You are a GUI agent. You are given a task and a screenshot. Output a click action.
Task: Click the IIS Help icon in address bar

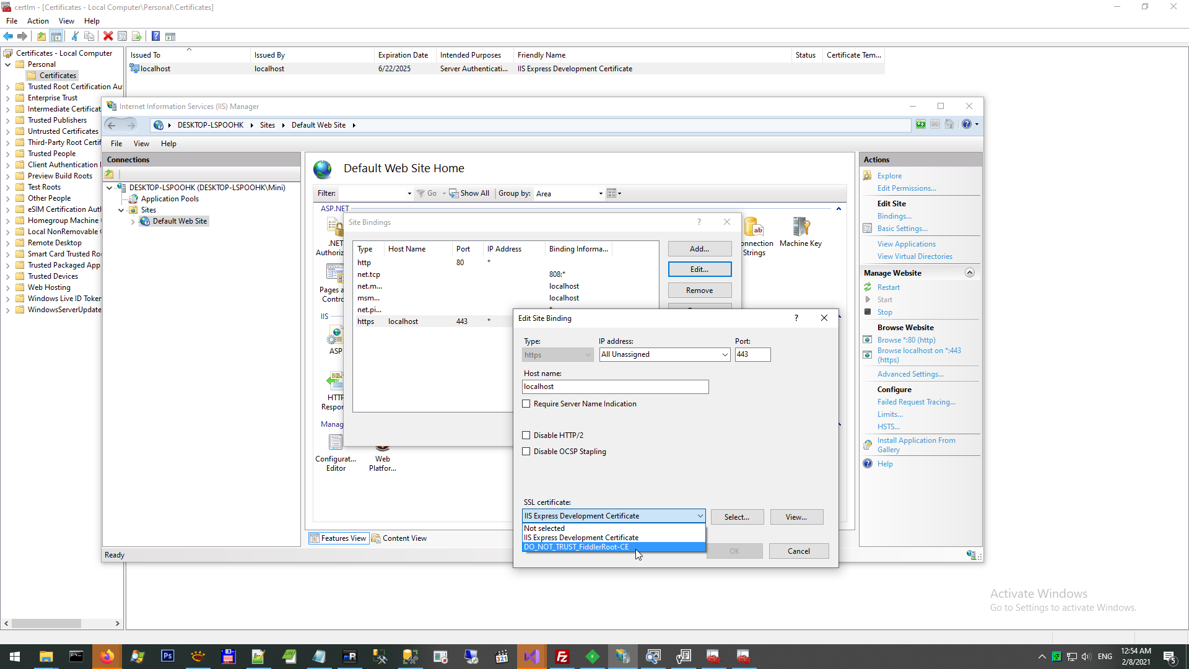(966, 125)
